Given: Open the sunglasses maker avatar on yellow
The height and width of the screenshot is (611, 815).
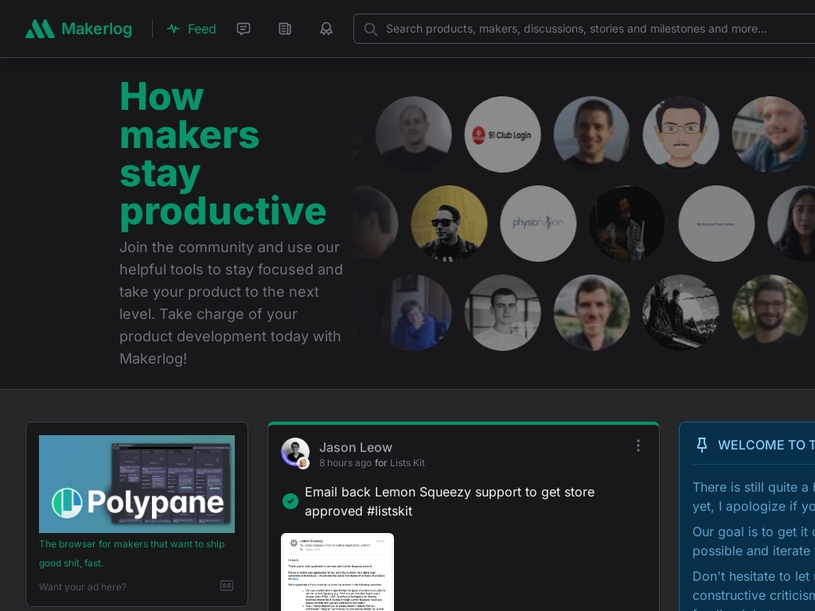Looking at the screenshot, I should click(x=449, y=224).
